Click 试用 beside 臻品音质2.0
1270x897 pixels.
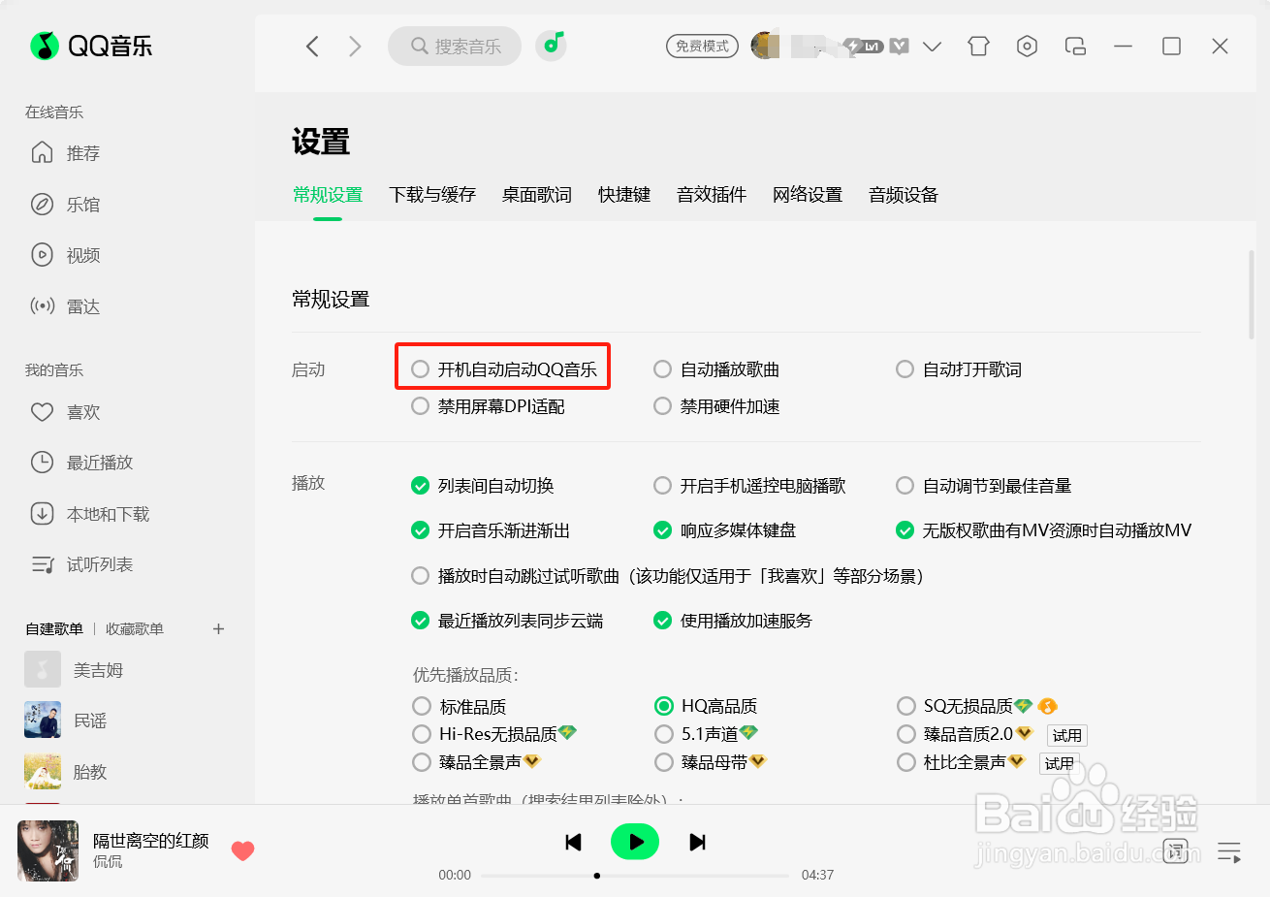coord(1066,735)
